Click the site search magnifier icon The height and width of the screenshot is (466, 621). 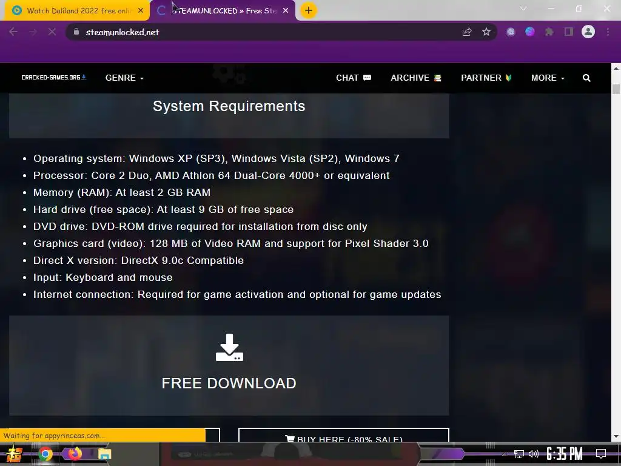(x=586, y=78)
